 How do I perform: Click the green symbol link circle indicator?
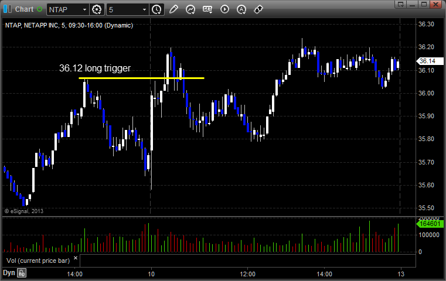tap(39, 9)
